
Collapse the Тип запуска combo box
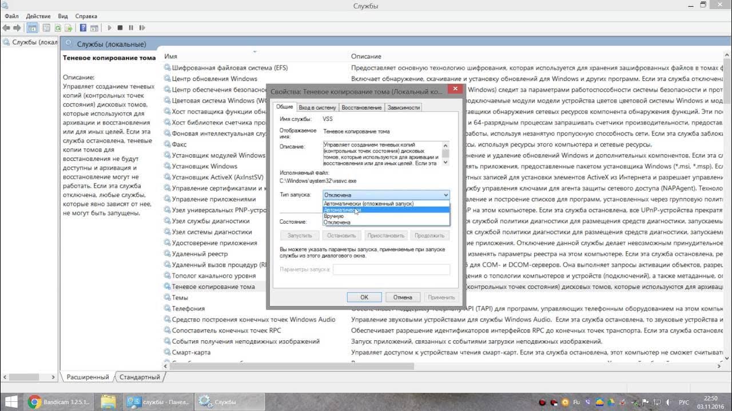[x=386, y=195]
